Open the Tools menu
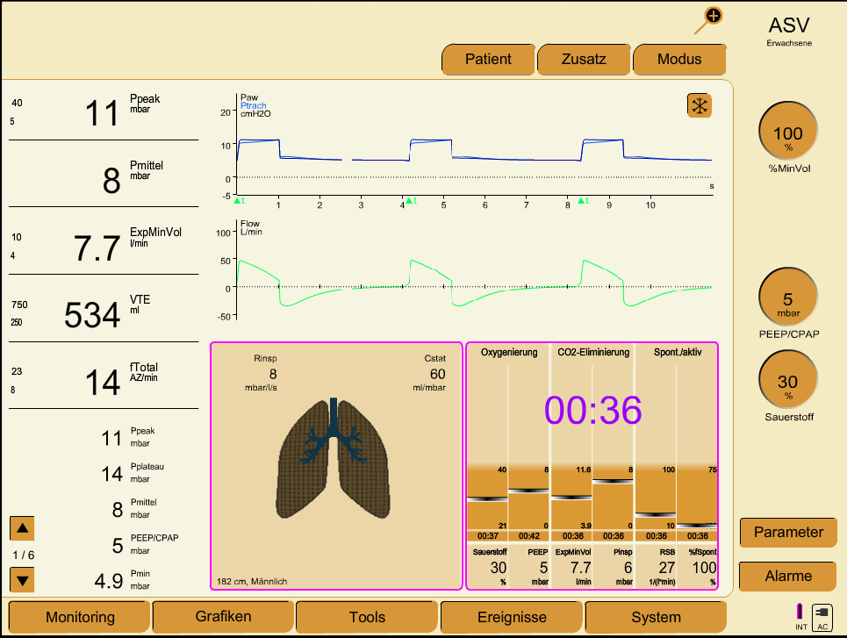 click(367, 617)
